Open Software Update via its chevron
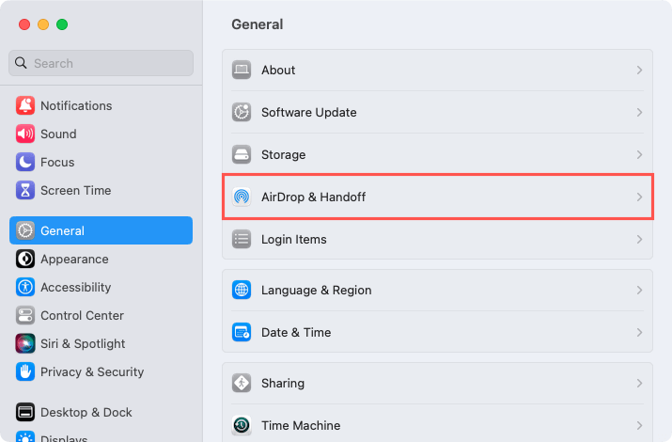 [639, 112]
